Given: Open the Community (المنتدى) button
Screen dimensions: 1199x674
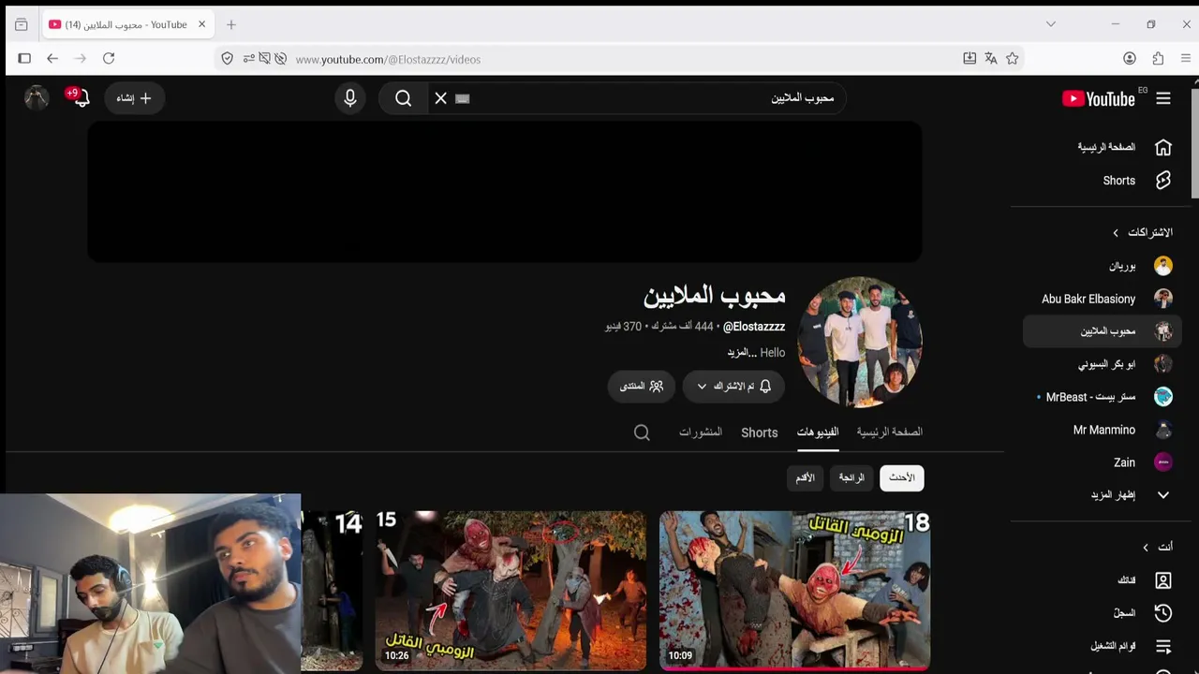Looking at the screenshot, I should 642,386.
